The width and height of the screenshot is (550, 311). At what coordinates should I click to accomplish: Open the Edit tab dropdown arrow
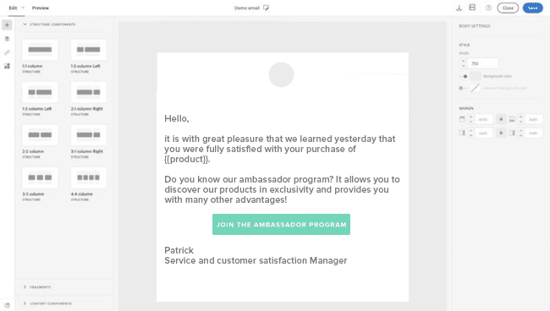tap(23, 8)
